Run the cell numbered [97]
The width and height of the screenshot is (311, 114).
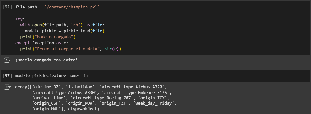(7, 76)
